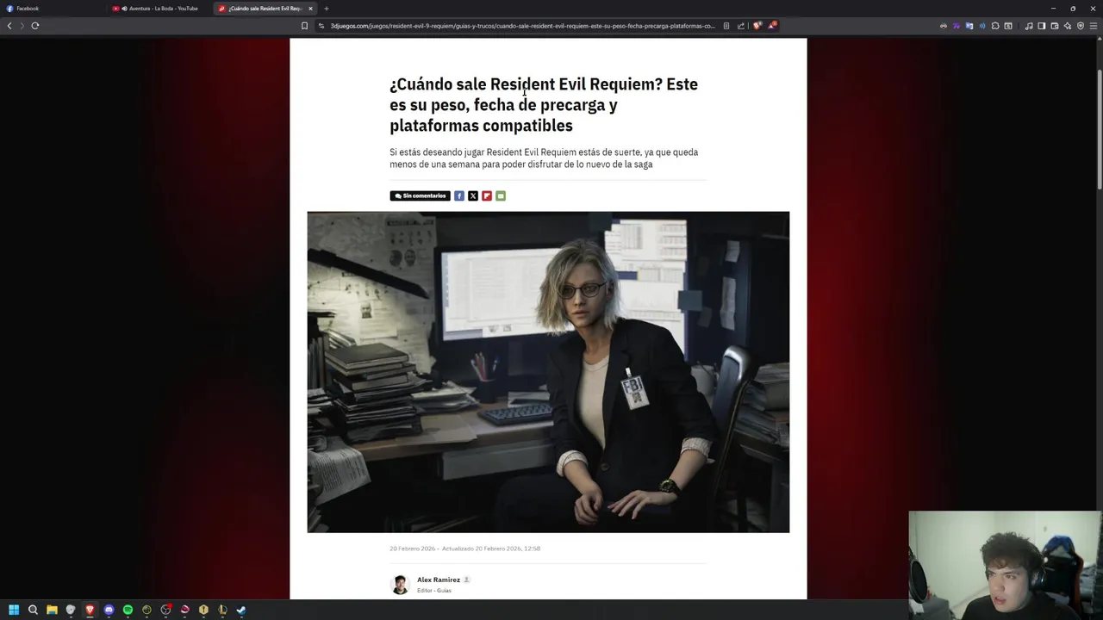The image size is (1103, 620).
Task: Open Brave Wallet icon
Action: pyautogui.click(x=1055, y=26)
